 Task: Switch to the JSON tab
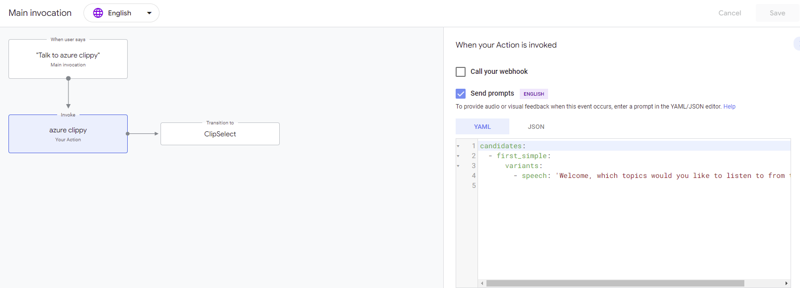(536, 126)
